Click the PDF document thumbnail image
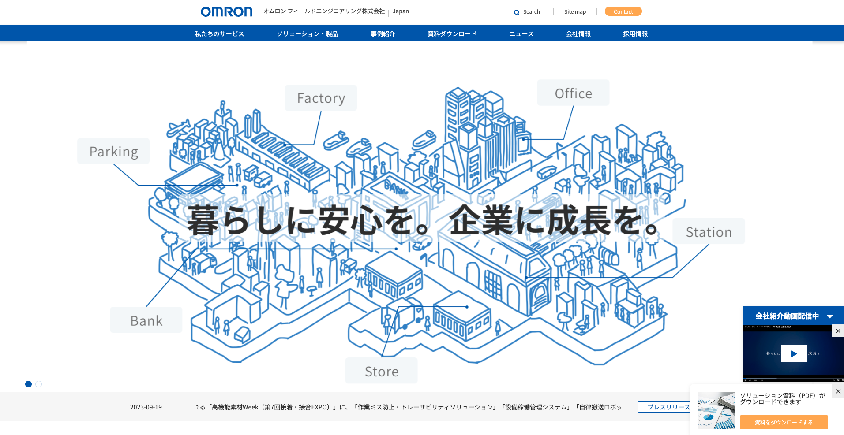 pyautogui.click(x=716, y=410)
